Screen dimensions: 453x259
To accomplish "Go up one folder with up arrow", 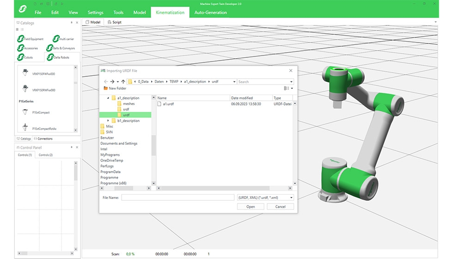I will click(x=123, y=81).
